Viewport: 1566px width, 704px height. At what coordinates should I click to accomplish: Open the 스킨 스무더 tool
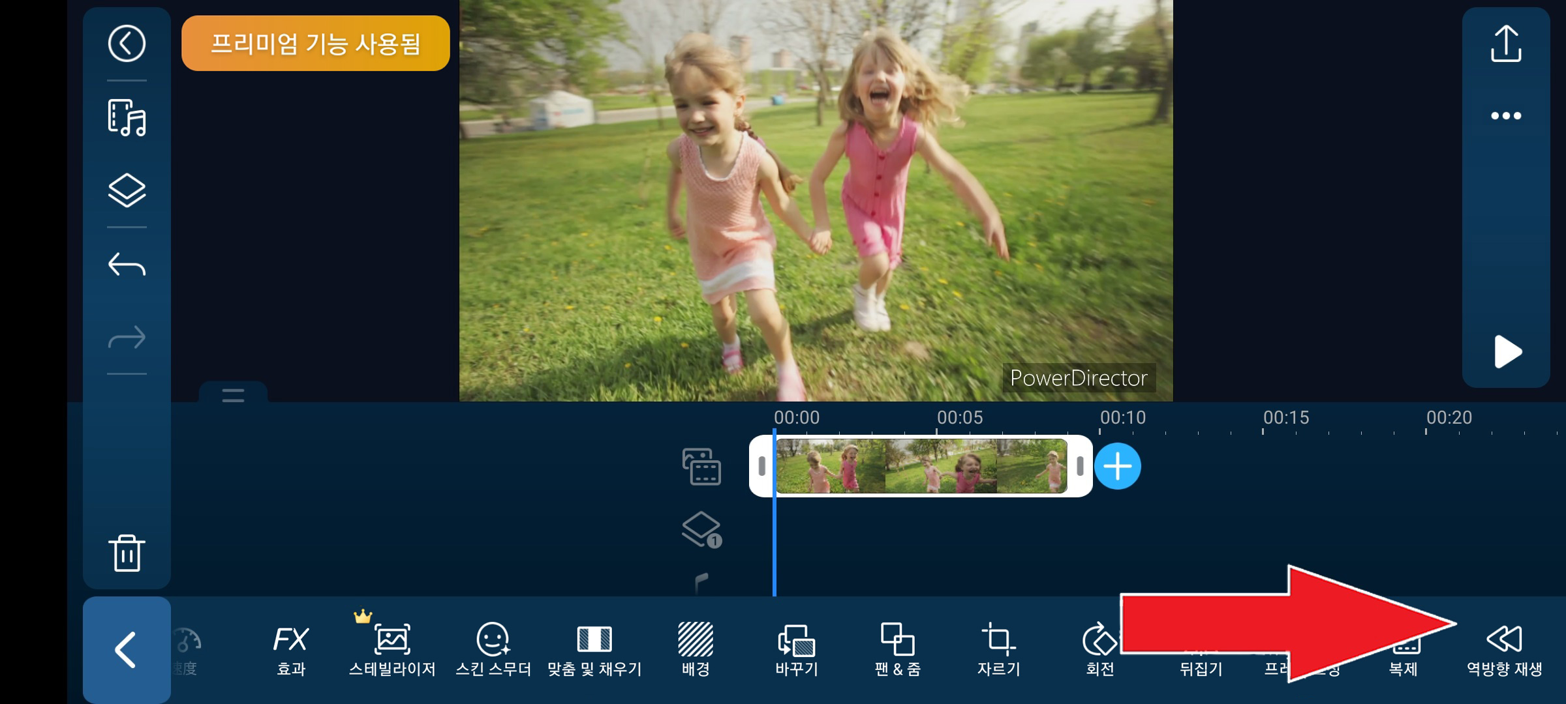coord(493,649)
